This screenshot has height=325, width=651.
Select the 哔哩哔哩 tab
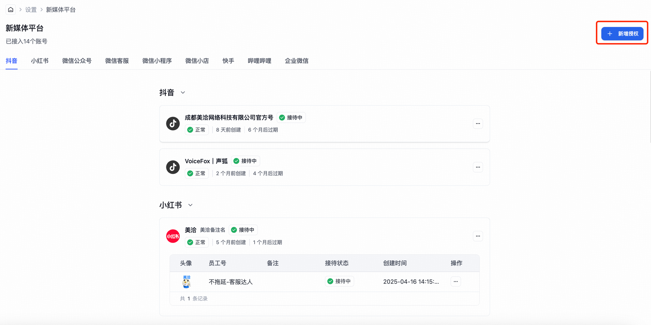259,61
